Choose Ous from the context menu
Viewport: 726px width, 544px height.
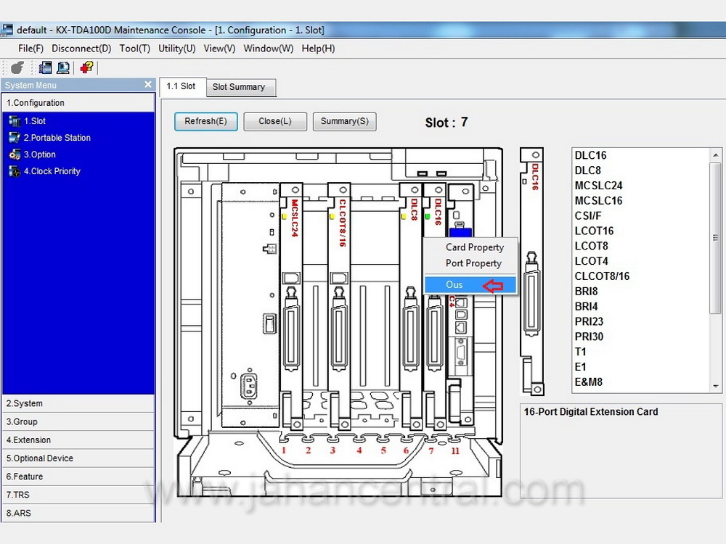coord(454,284)
